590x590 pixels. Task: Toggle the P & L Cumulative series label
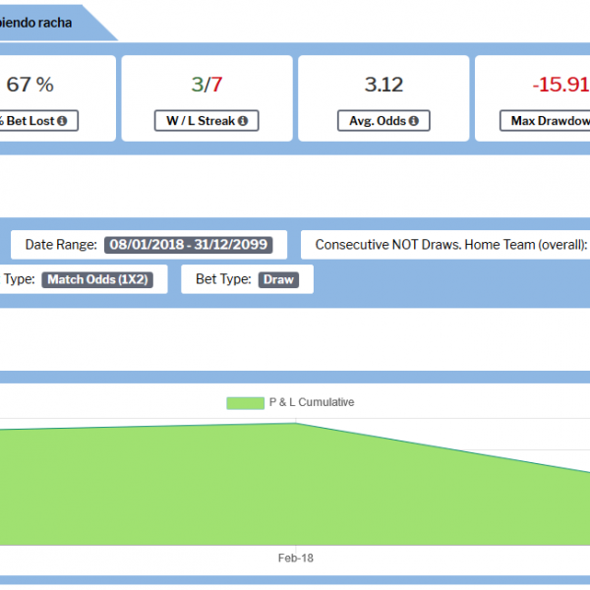[311, 402]
